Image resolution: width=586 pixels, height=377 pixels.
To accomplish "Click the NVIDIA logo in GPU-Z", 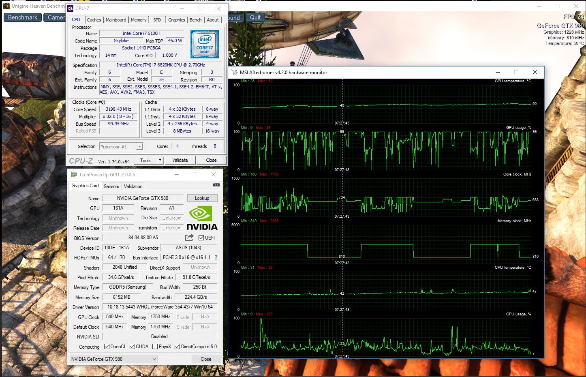I will (202, 218).
